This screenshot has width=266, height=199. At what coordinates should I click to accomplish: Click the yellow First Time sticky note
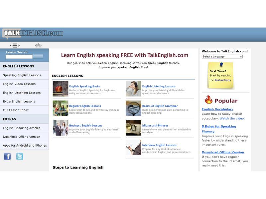point(220,76)
